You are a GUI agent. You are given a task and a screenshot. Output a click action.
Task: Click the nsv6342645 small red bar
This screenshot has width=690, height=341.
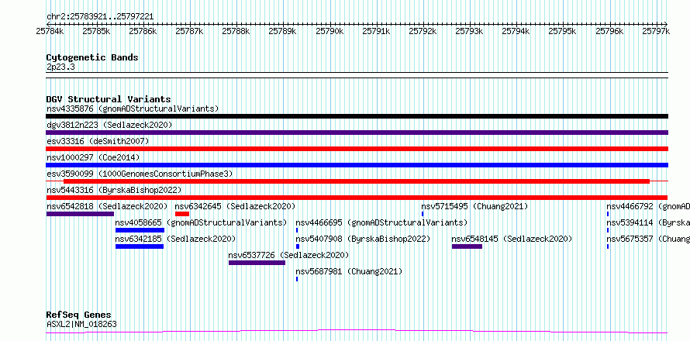pos(182,214)
